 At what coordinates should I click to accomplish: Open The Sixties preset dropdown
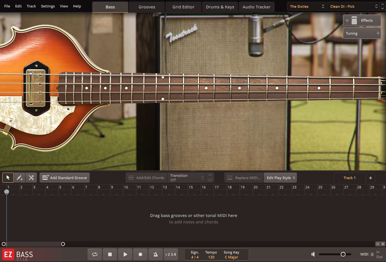(306, 6)
